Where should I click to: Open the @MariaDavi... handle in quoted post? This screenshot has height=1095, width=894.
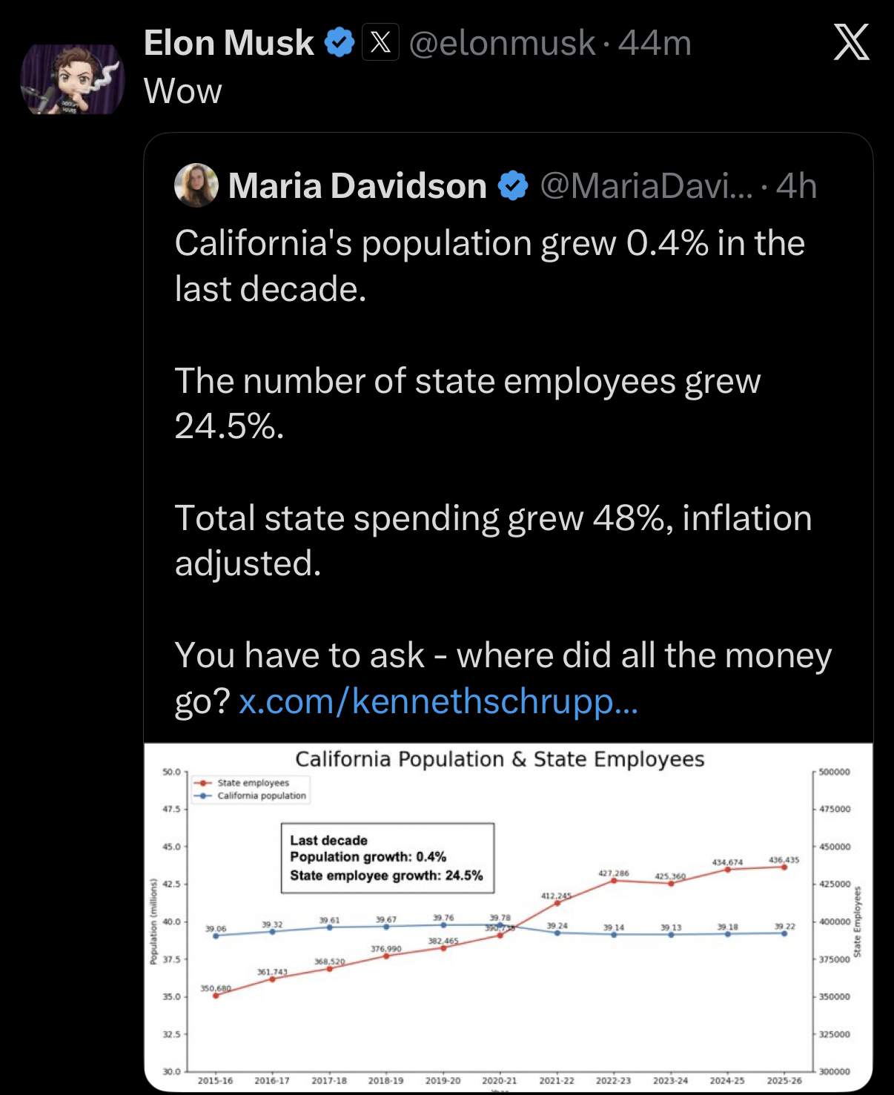tap(645, 185)
